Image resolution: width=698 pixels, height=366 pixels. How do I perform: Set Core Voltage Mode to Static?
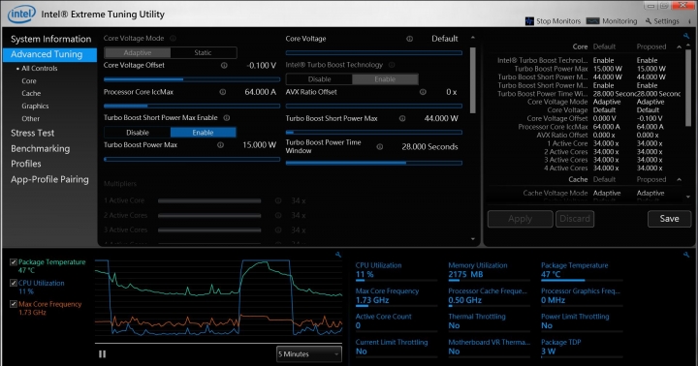coord(203,52)
